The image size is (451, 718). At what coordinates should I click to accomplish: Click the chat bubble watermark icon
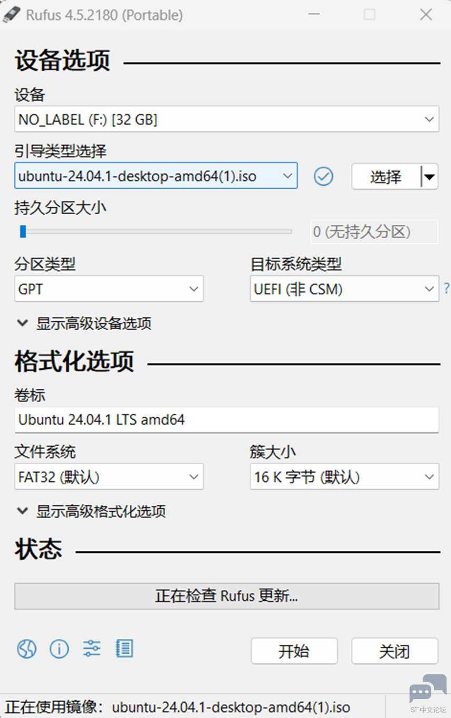click(428, 688)
